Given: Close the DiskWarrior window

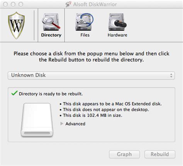Looking at the screenshot, I should [5, 4].
